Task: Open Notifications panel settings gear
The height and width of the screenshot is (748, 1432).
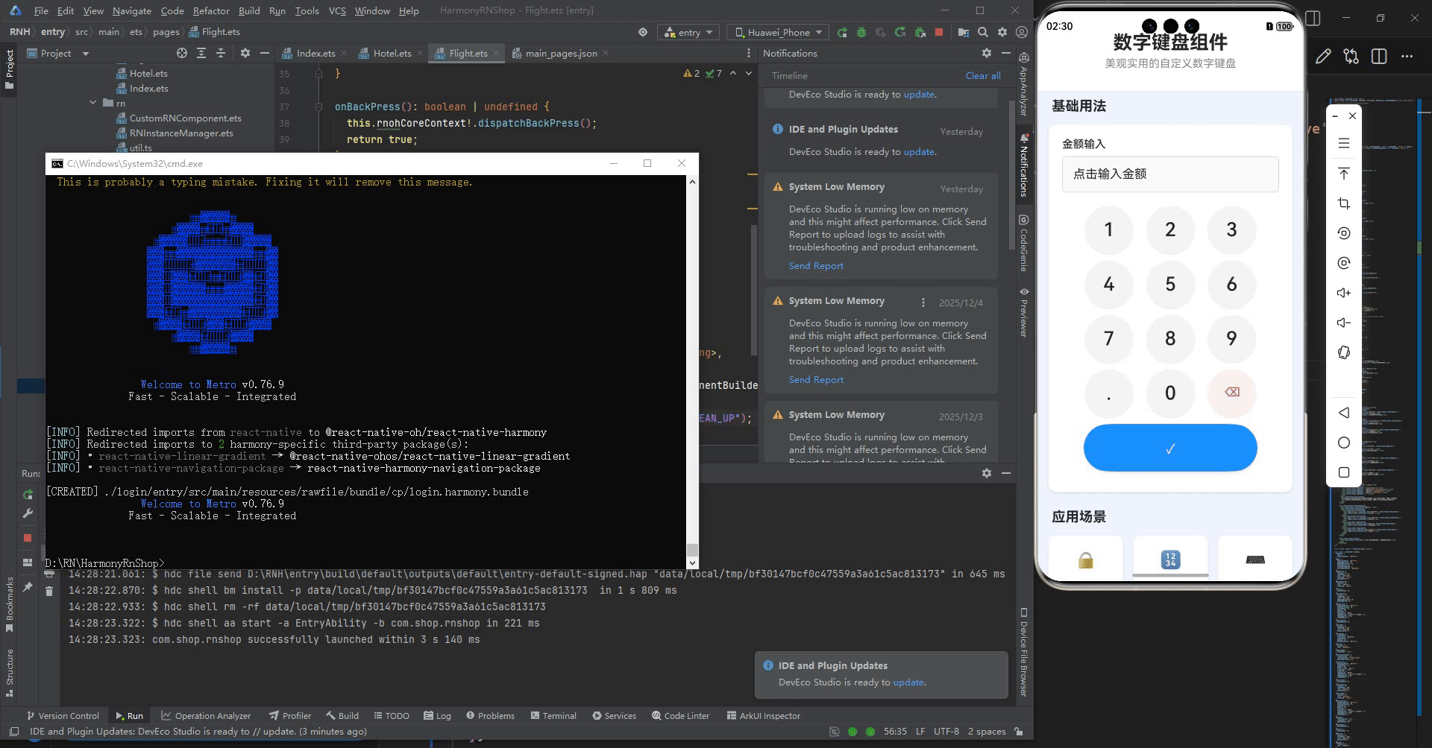Action: [987, 53]
